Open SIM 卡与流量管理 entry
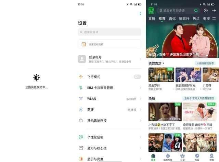 coord(109,88)
